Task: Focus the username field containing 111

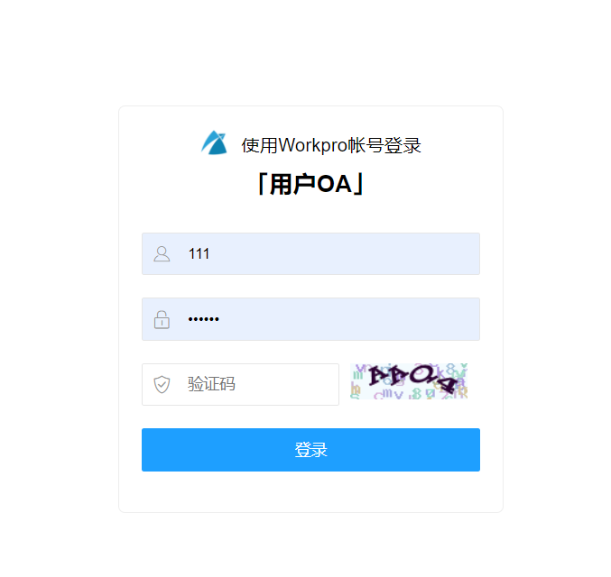Action: point(311,254)
